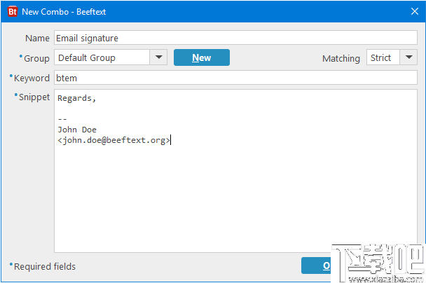Viewport: 426px width, 283px height.
Task: Expand the Matching Strict dropdown arrow
Action: click(408, 57)
